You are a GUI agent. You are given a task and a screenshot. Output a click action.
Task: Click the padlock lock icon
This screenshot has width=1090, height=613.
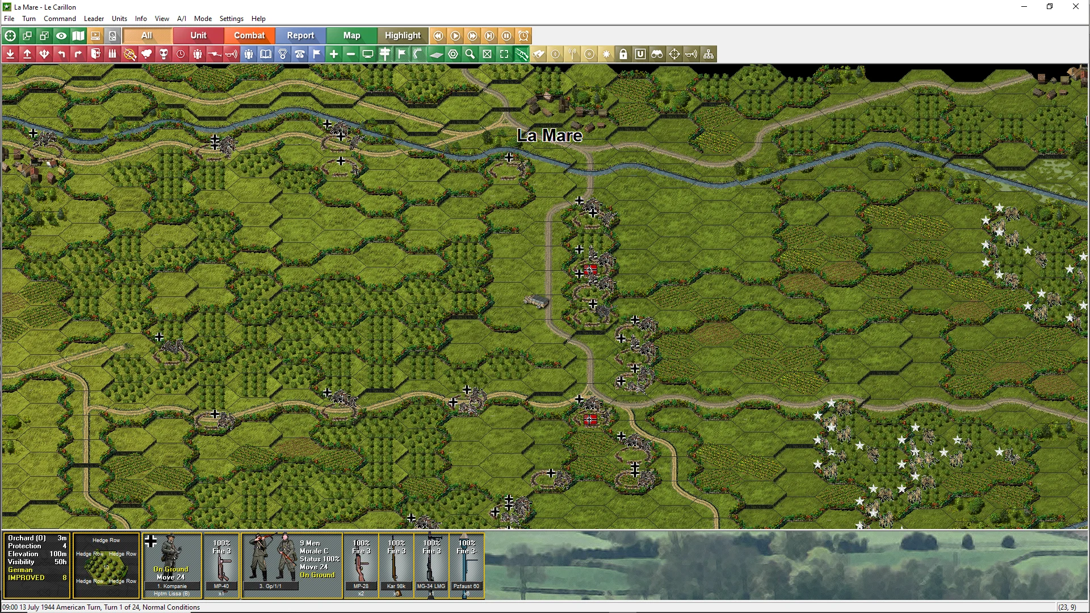623,54
